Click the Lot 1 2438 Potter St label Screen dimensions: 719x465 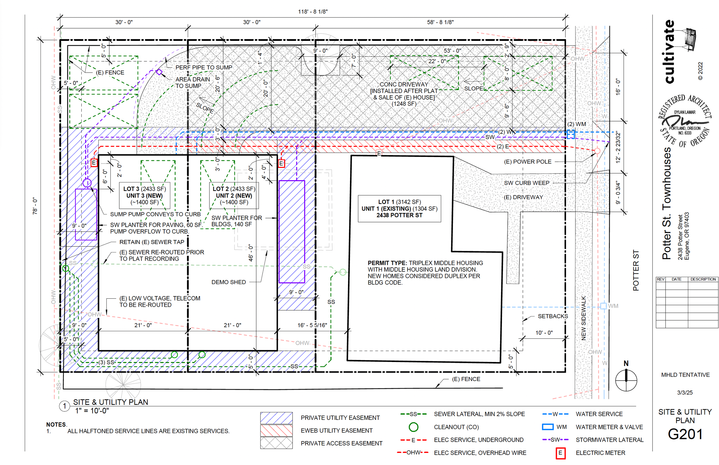pyautogui.click(x=399, y=208)
